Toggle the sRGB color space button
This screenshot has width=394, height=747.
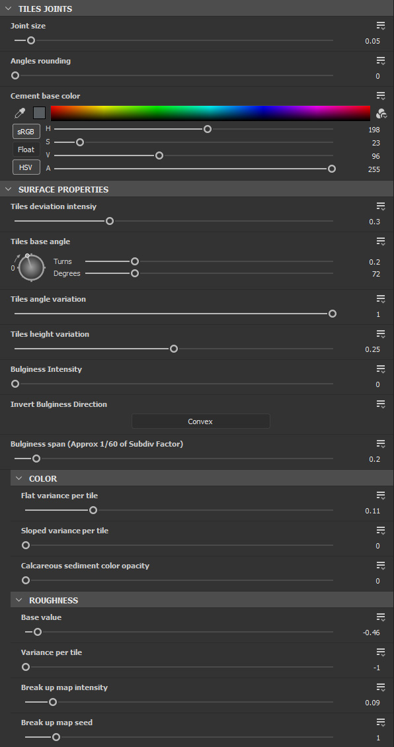pos(26,132)
